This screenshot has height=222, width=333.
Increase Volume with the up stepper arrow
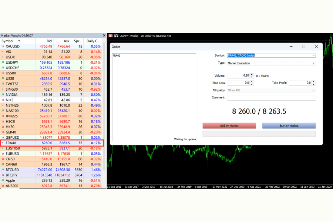tap(252, 74)
